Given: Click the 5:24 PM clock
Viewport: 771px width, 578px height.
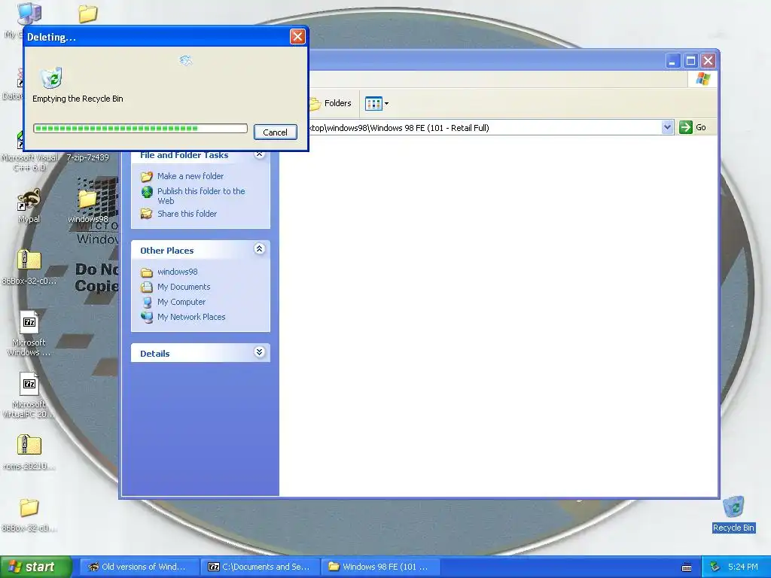Looking at the screenshot, I should point(742,567).
